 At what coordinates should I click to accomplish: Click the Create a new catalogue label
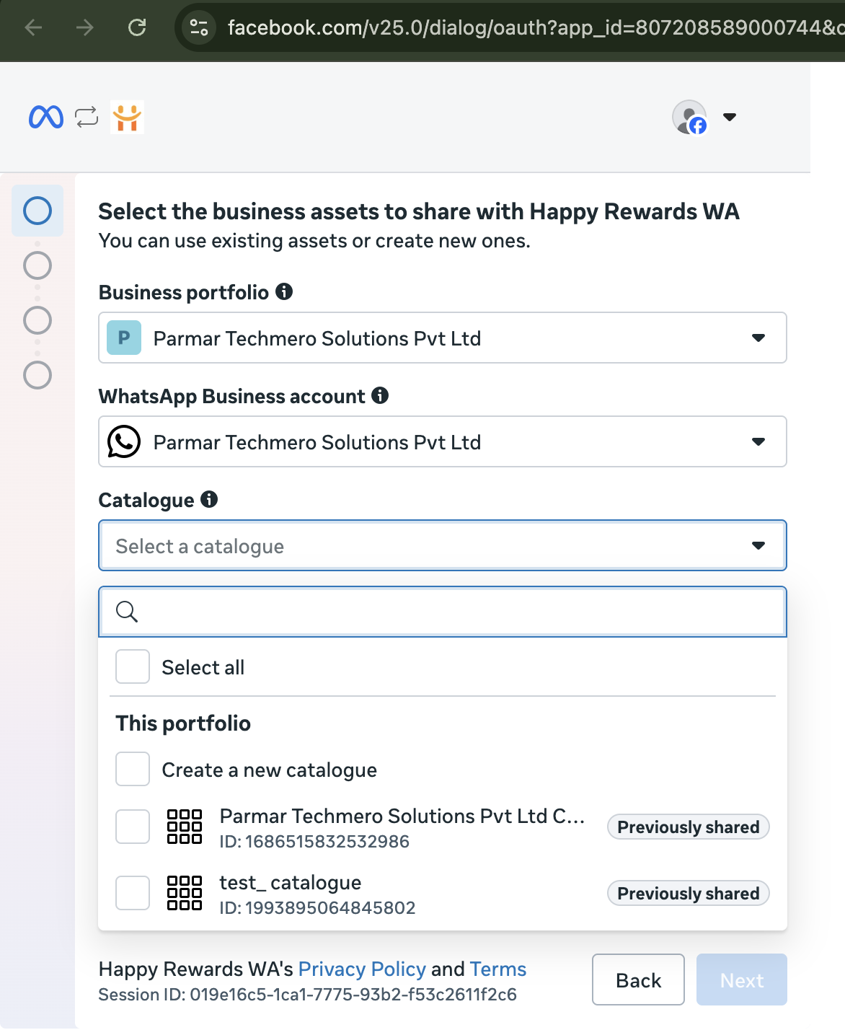point(270,770)
